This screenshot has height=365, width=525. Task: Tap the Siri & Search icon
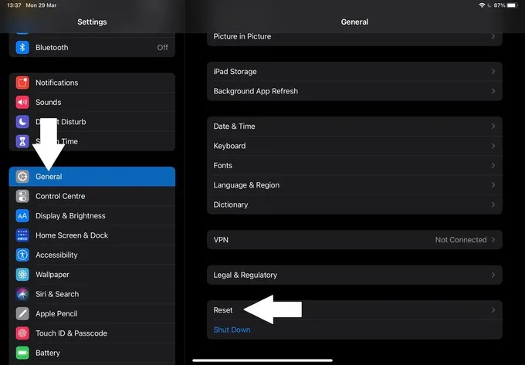(x=22, y=294)
